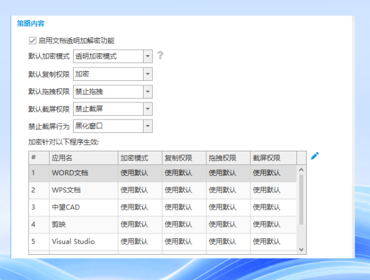The image size is (370, 280).
Task: Click the 默认复制权限 label
Action: pyautogui.click(x=49, y=74)
